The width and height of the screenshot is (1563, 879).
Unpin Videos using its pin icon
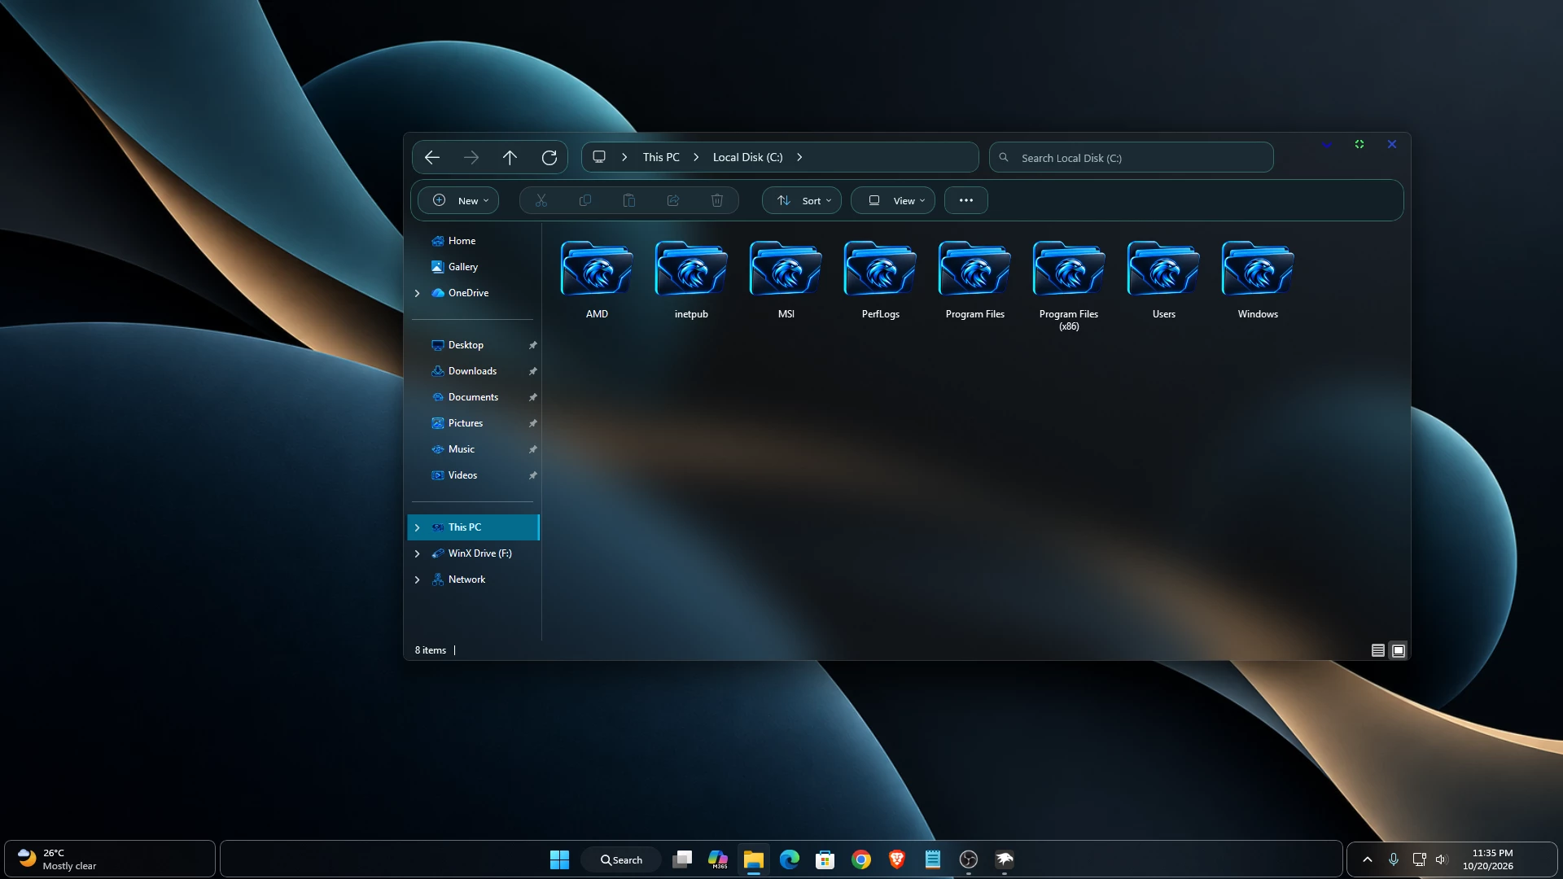pos(533,476)
